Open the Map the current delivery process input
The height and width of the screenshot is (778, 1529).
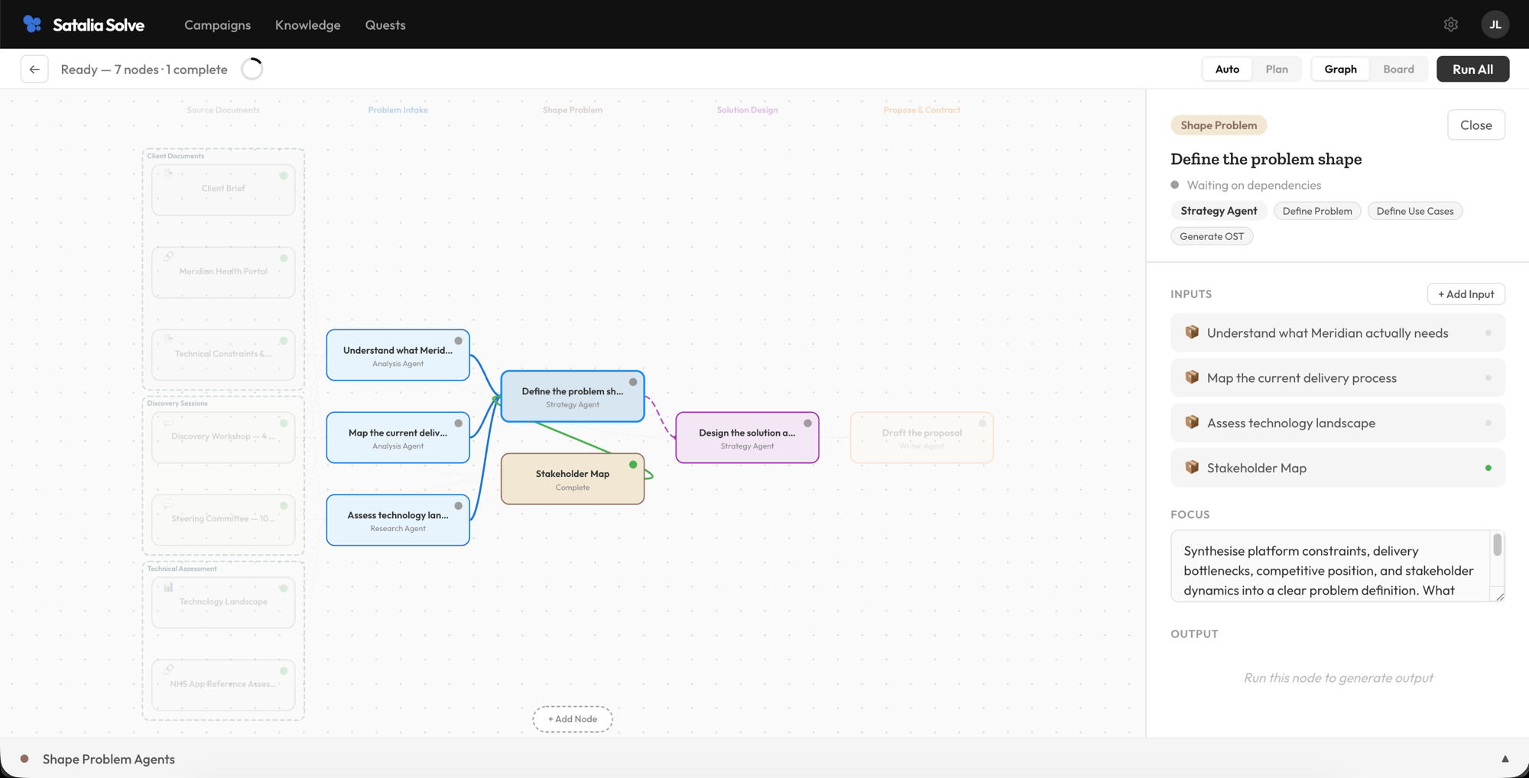pos(1337,378)
